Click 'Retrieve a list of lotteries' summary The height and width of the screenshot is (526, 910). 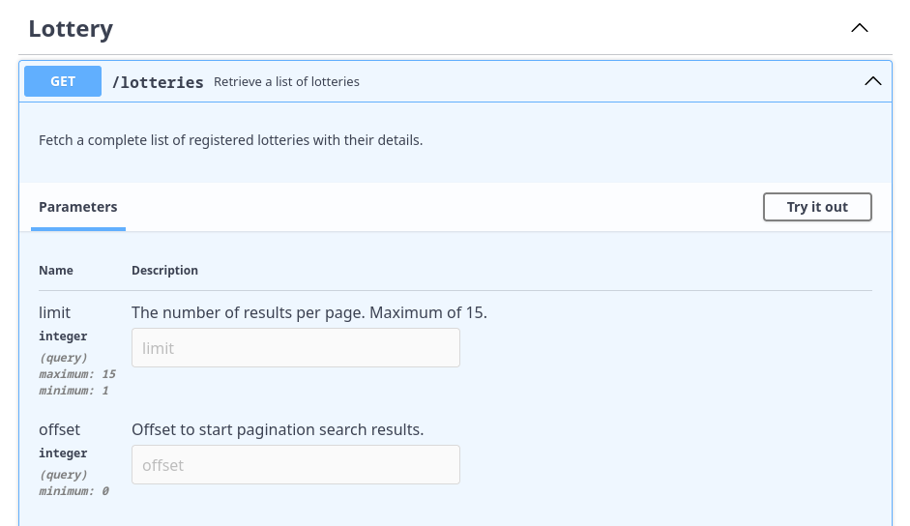tap(286, 82)
